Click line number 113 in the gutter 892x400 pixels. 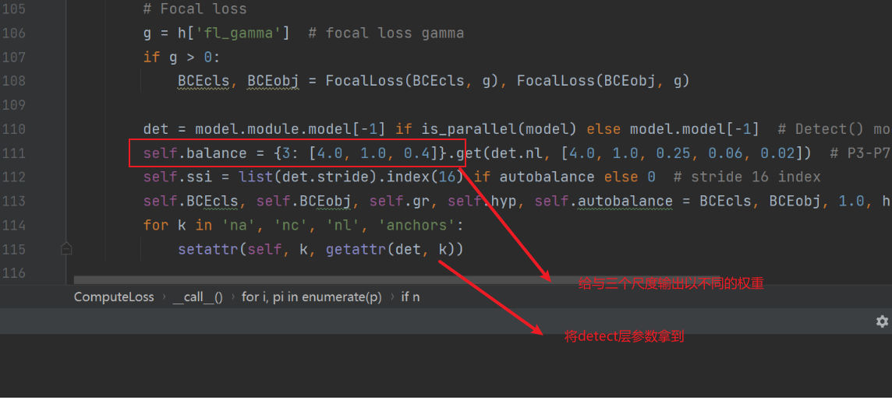tap(13, 201)
